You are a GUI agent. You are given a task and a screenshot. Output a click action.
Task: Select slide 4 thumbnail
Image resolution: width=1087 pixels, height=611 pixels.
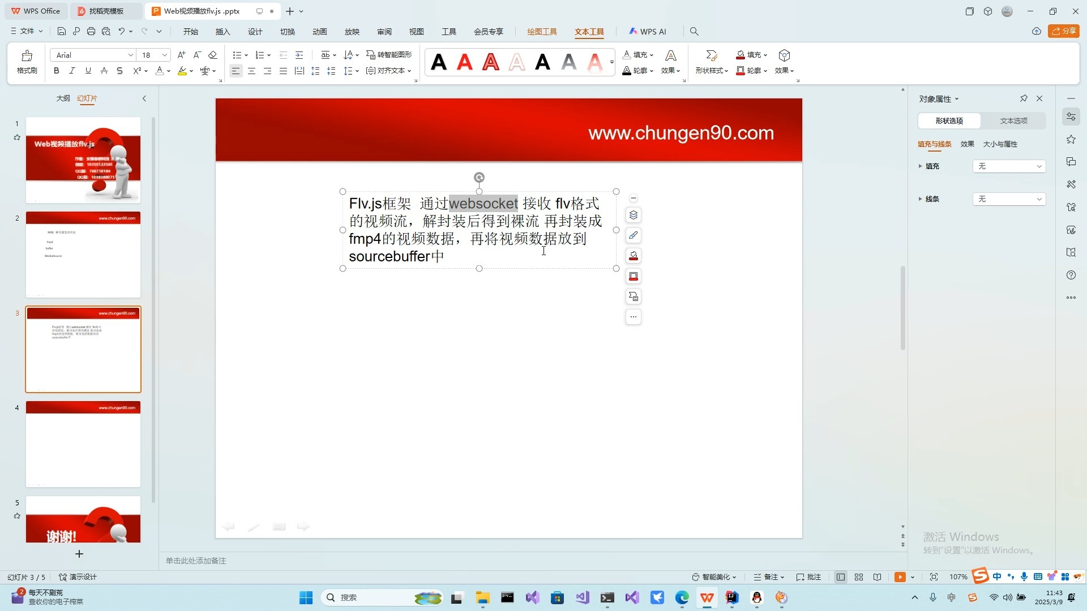pos(83,444)
